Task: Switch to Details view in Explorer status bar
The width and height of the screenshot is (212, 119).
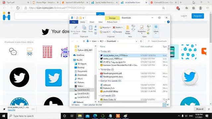Action: point(164,105)
